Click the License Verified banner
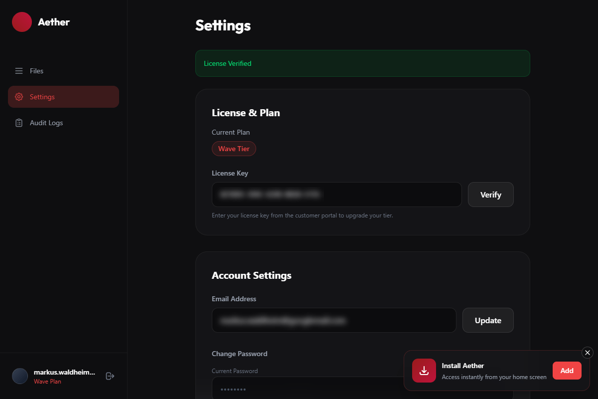 362,63
